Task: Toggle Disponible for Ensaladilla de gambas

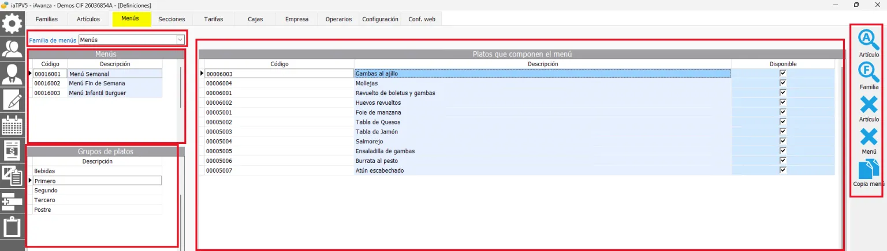Action: [783, 151]
